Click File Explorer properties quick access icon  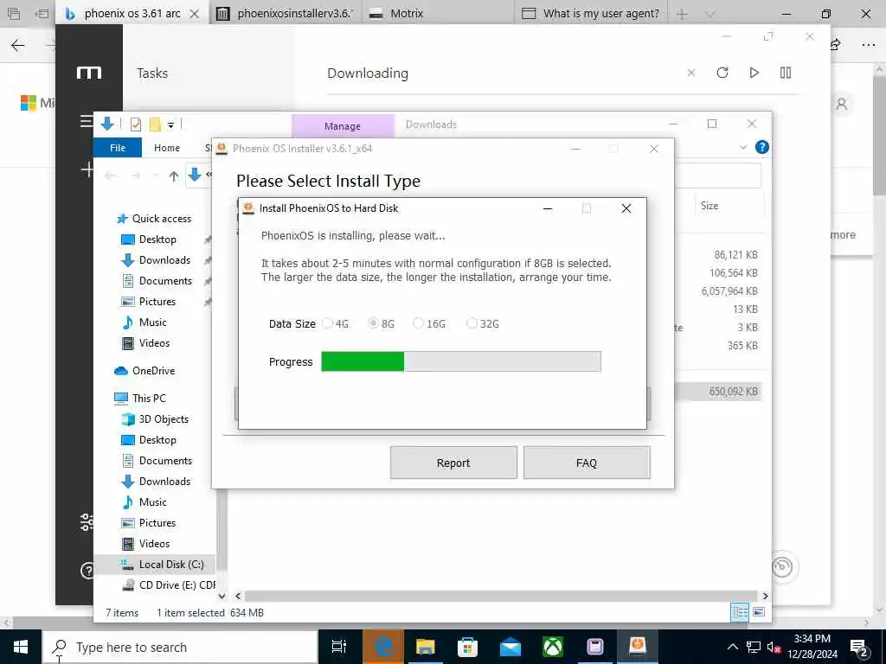pos(136,124)
